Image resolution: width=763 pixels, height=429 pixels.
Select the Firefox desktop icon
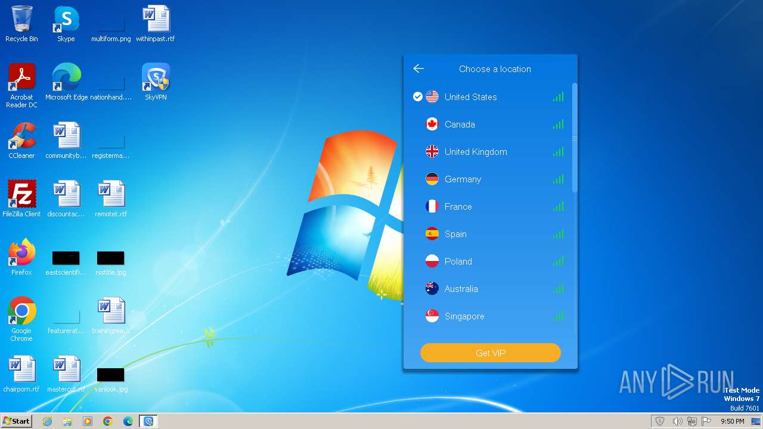(x=21, y=257)
